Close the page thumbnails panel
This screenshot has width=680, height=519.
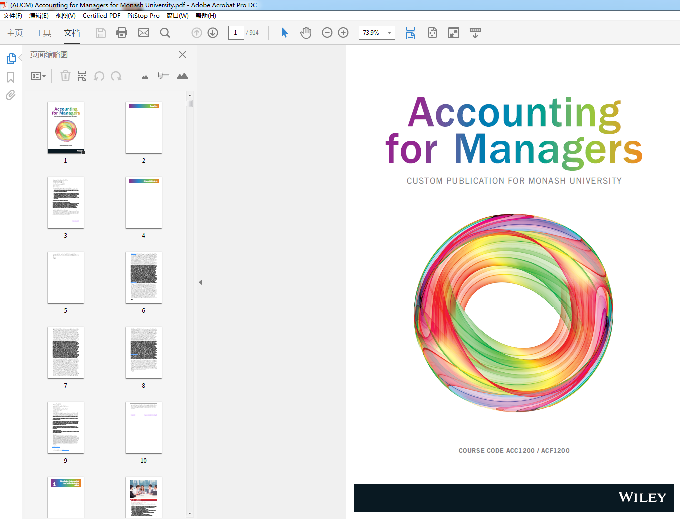click(x=183, y=55)
